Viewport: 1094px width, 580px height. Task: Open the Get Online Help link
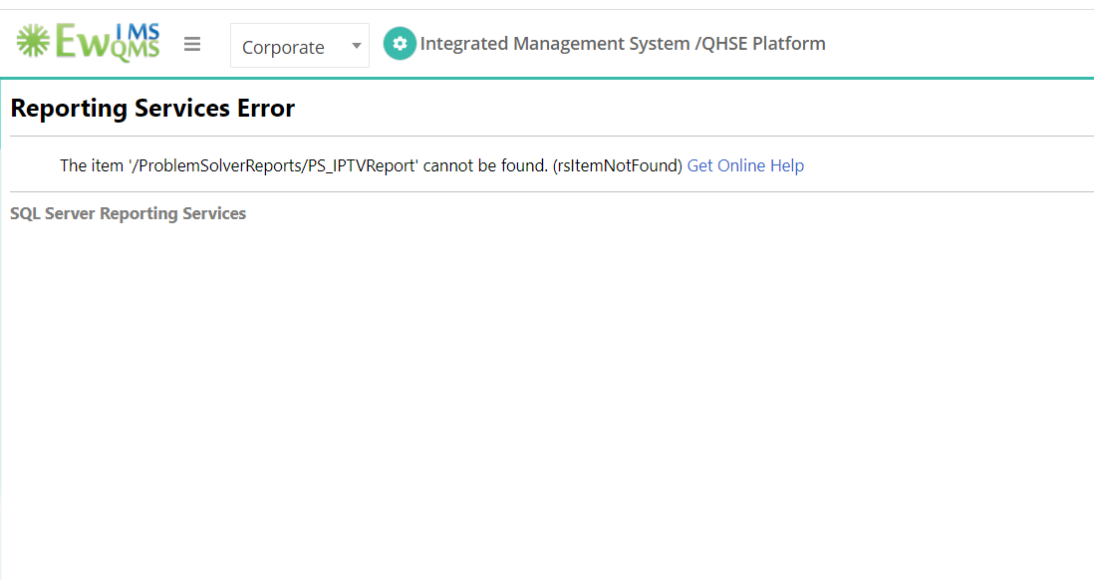tap(745, 165)
